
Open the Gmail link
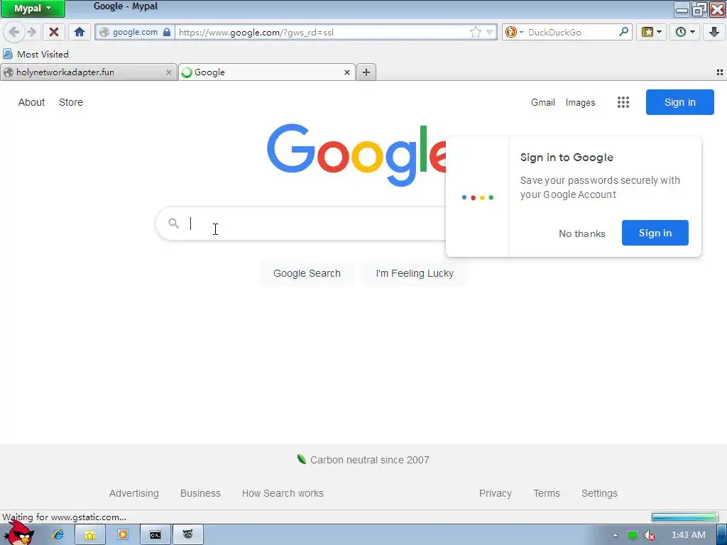click(x=543, y=102)
